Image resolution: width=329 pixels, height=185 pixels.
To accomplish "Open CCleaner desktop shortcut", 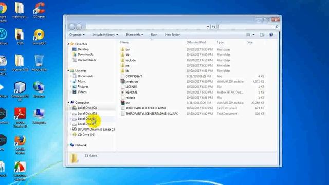I will tap(39, 10).
